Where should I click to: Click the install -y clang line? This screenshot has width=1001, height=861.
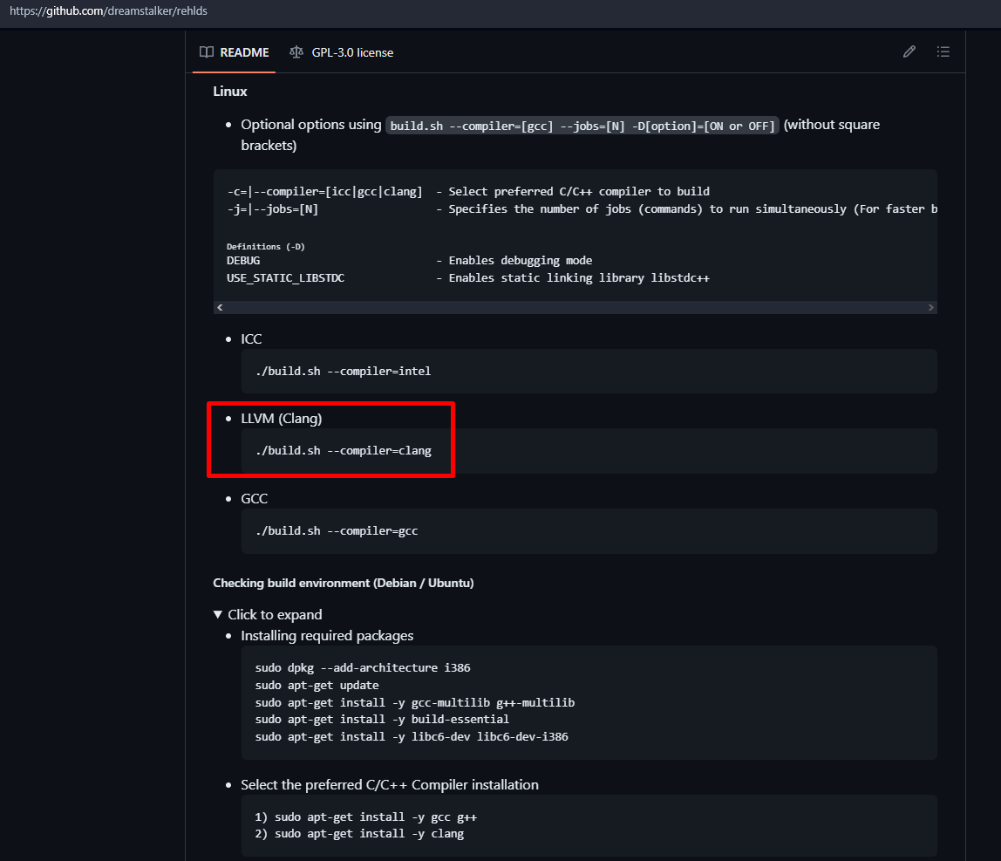359,834
